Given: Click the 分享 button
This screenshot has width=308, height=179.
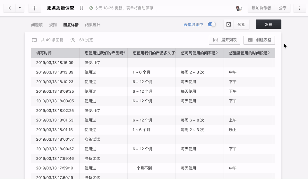Looking at the screenshot, I should click(x=282, y=8).
